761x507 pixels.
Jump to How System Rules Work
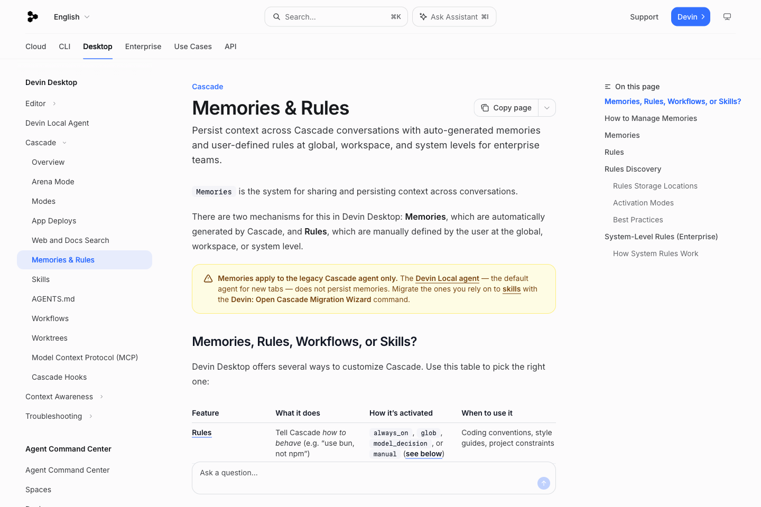(x=655, y=253)
